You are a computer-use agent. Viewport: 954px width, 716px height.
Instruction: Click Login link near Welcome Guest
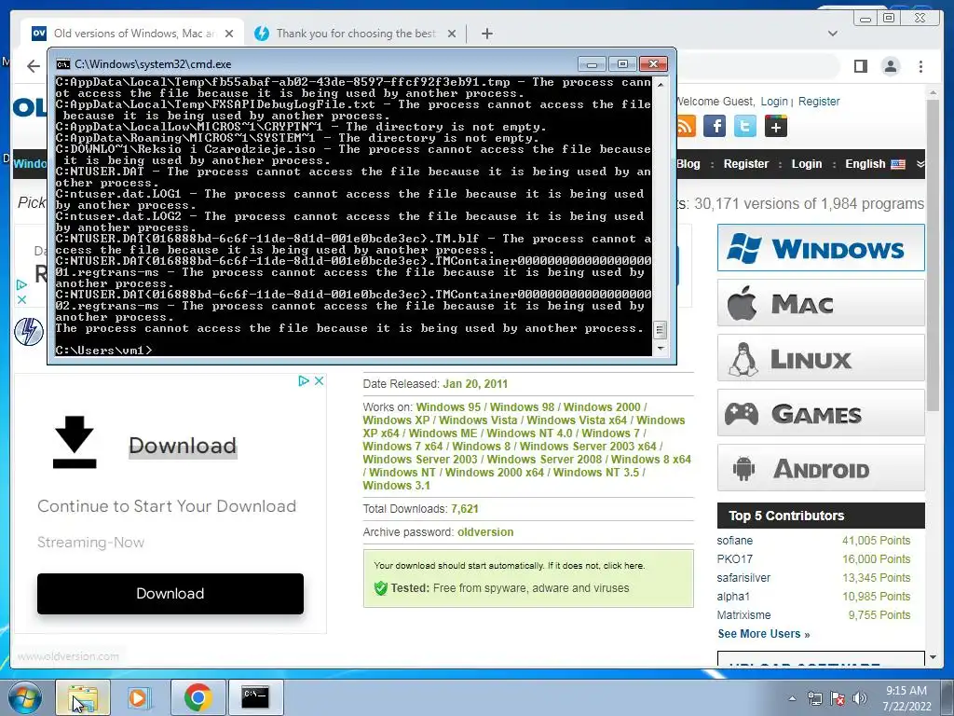pos(774,102)
